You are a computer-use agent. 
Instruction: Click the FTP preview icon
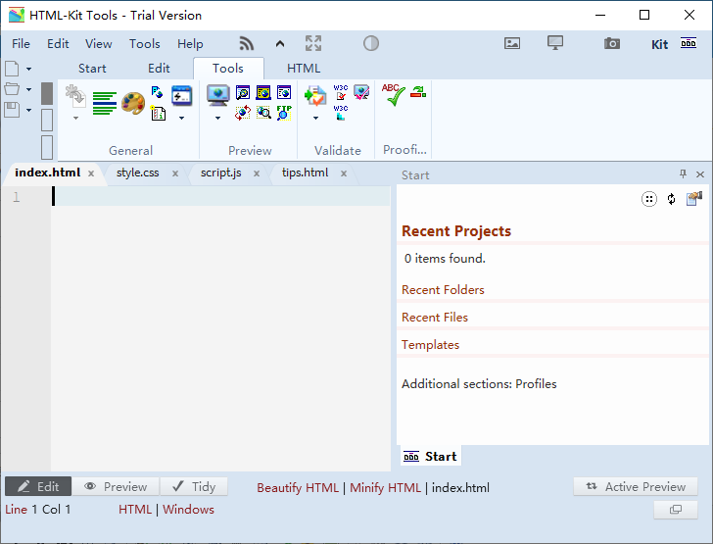284,113
